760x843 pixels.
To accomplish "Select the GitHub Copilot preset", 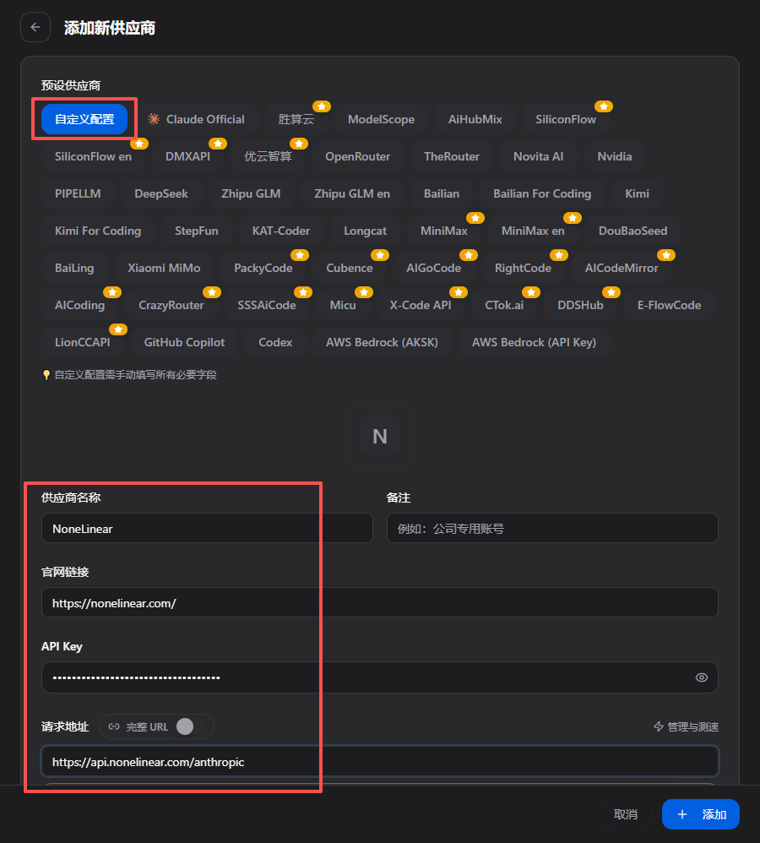I will click(x=184, y=342).
